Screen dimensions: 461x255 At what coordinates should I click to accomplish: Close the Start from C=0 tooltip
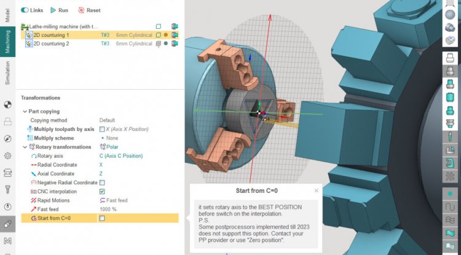pyautogui.click(x=317, y=190)
